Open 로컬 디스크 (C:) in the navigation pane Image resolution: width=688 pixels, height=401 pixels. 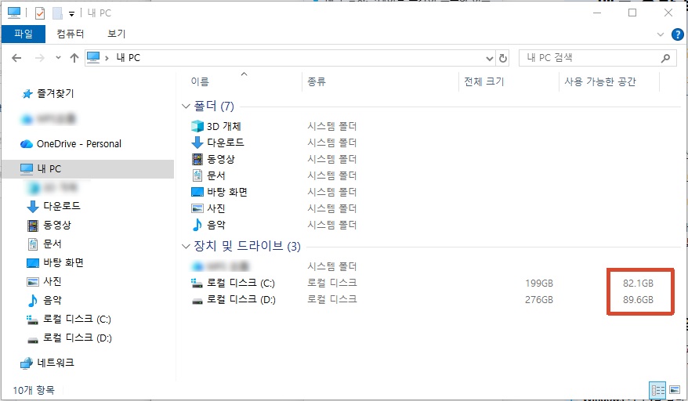[x=69, y=319]
